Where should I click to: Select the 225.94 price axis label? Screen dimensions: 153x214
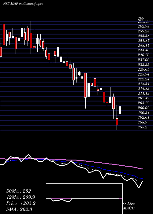144,74
